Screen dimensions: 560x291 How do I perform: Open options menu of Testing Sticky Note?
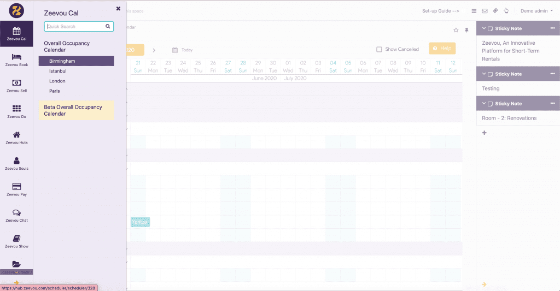pyautogui.click(x=552, y=74)
